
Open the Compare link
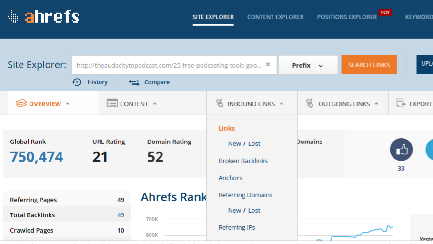157,82
